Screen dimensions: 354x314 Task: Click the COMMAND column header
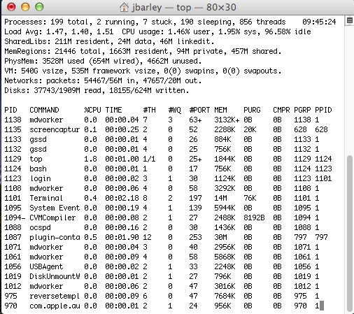point(44,110)
